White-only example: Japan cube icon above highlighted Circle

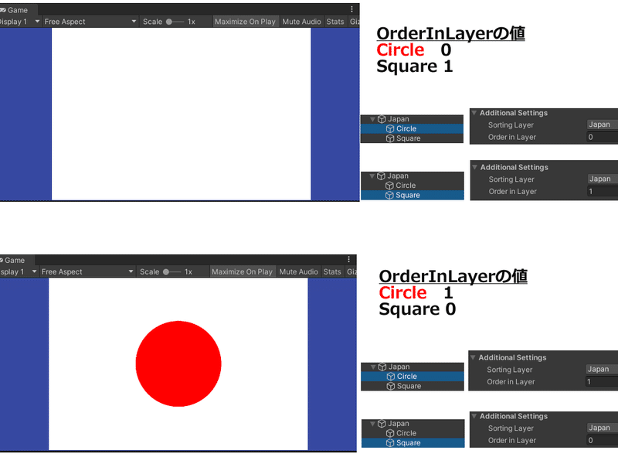(x=382, y=119)
